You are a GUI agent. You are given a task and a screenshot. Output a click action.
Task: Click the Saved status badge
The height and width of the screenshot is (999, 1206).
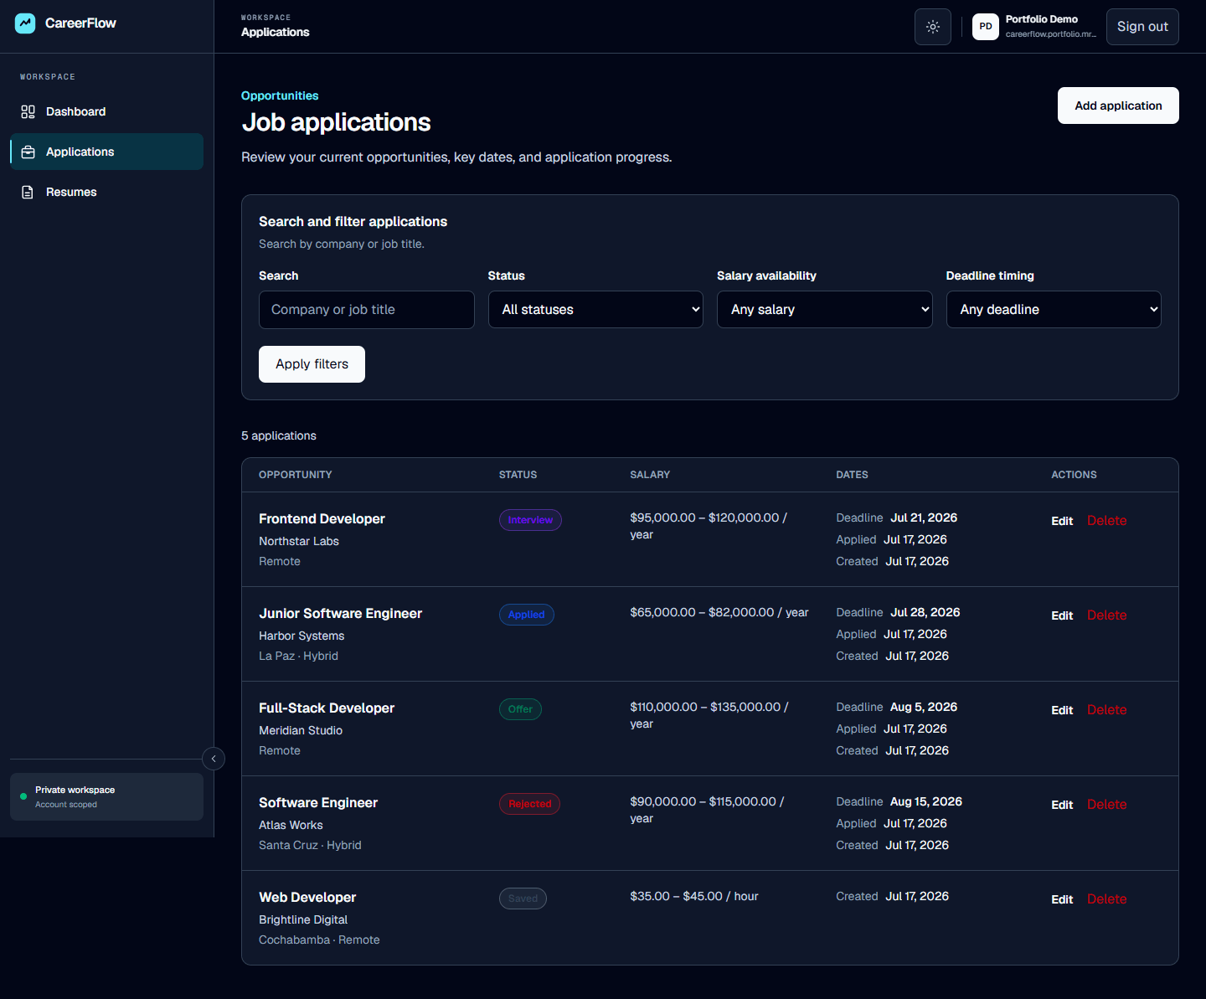tap(523, 899)
